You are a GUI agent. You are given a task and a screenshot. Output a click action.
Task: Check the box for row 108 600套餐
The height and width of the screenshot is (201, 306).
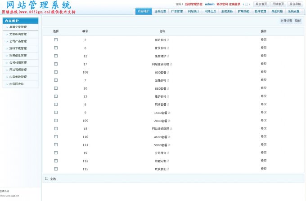point(56,72)
